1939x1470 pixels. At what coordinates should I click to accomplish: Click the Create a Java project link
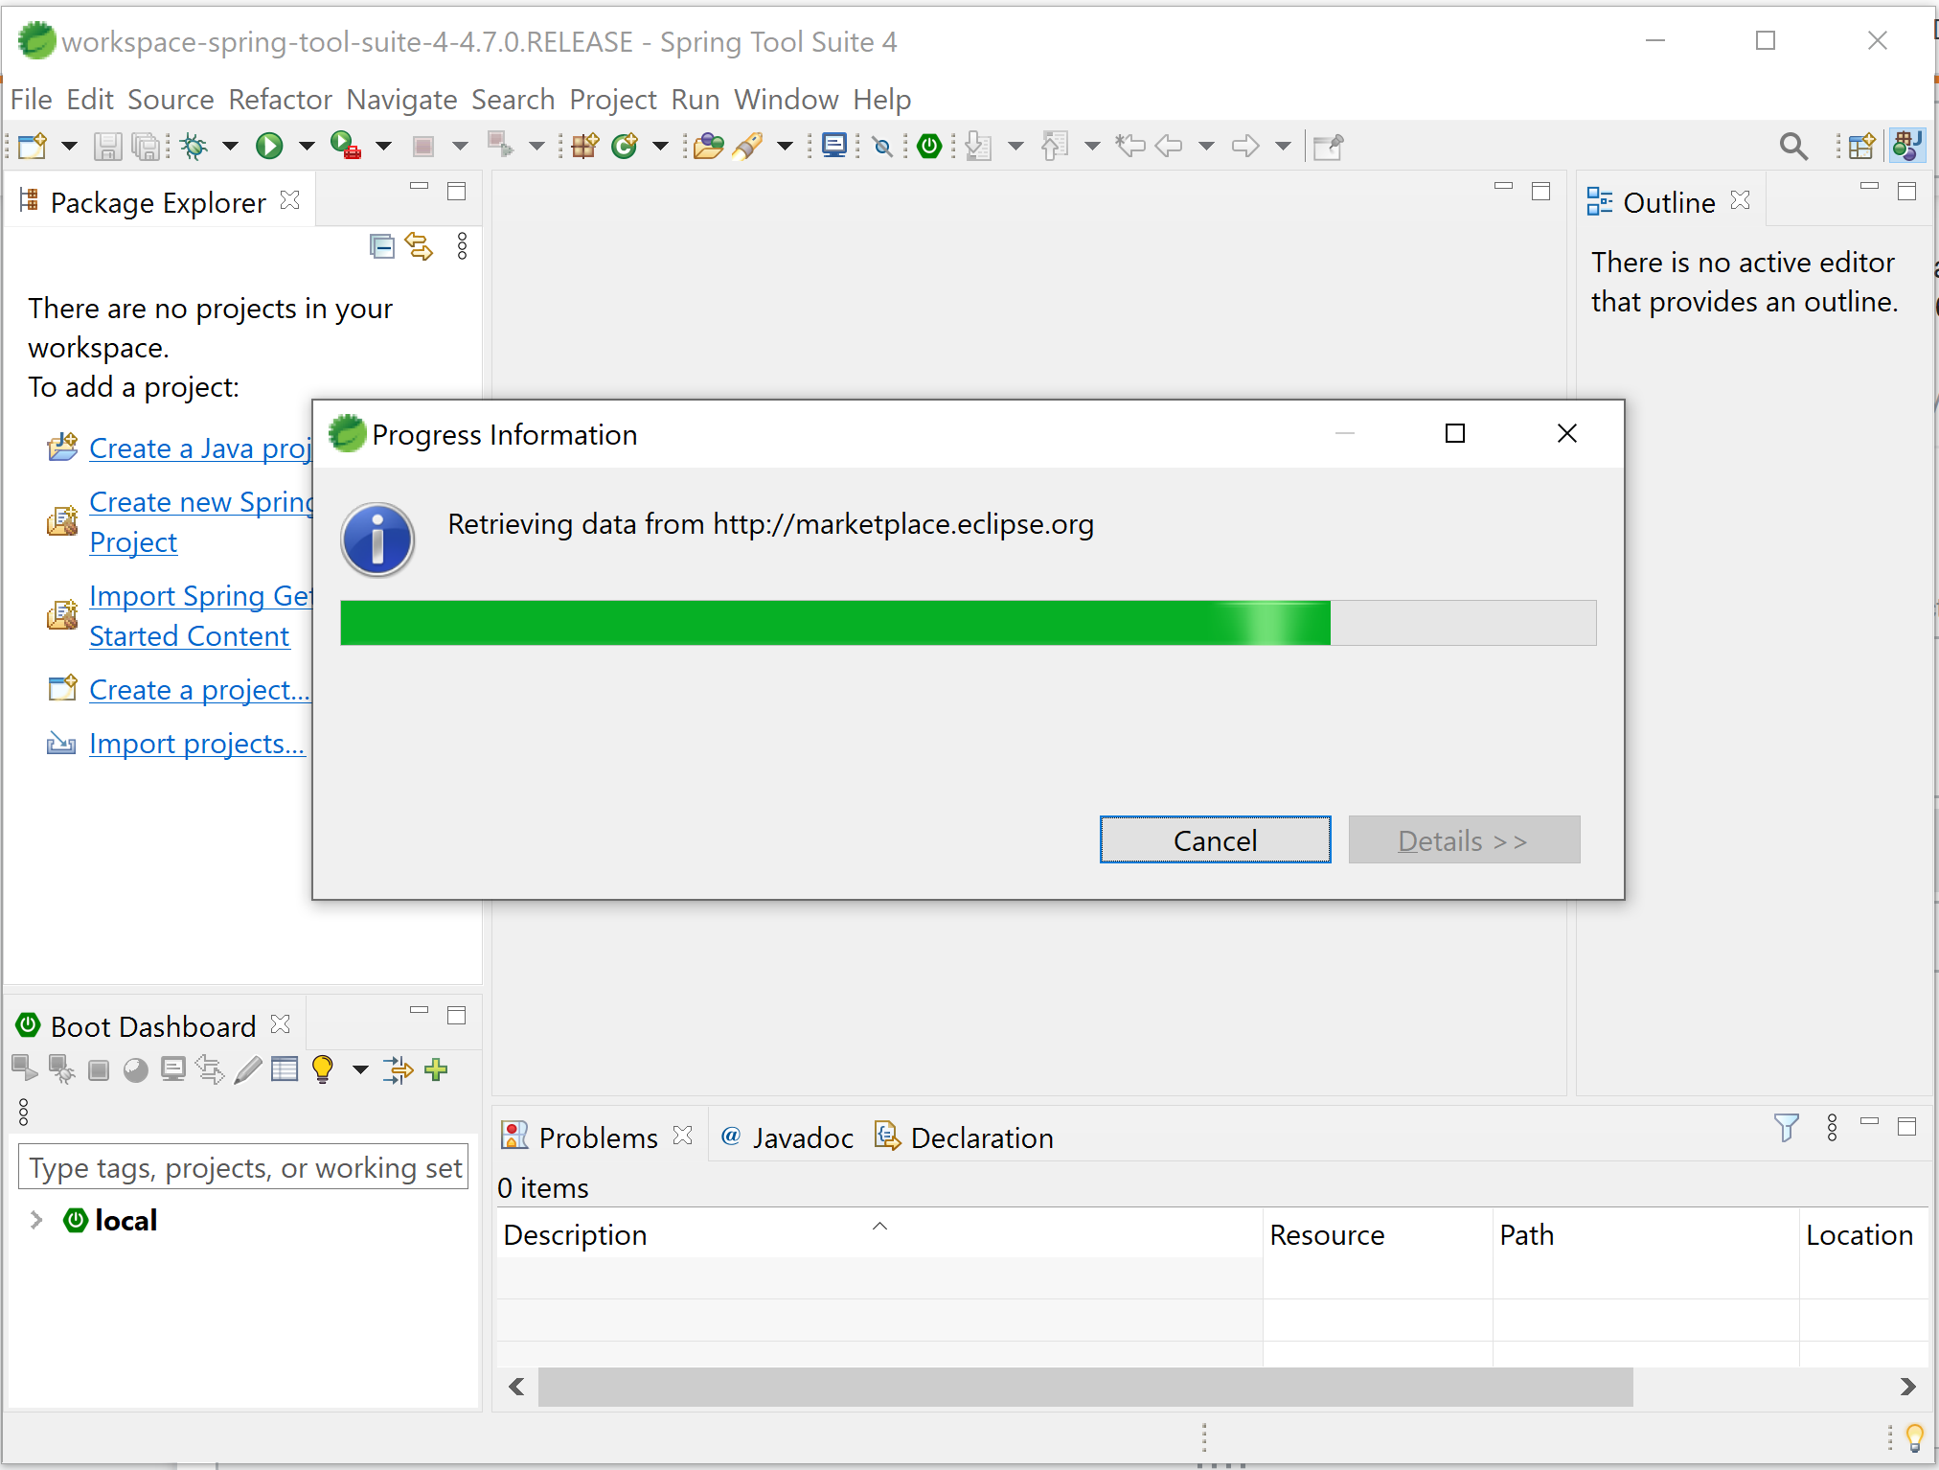click(x=200, y=448)
